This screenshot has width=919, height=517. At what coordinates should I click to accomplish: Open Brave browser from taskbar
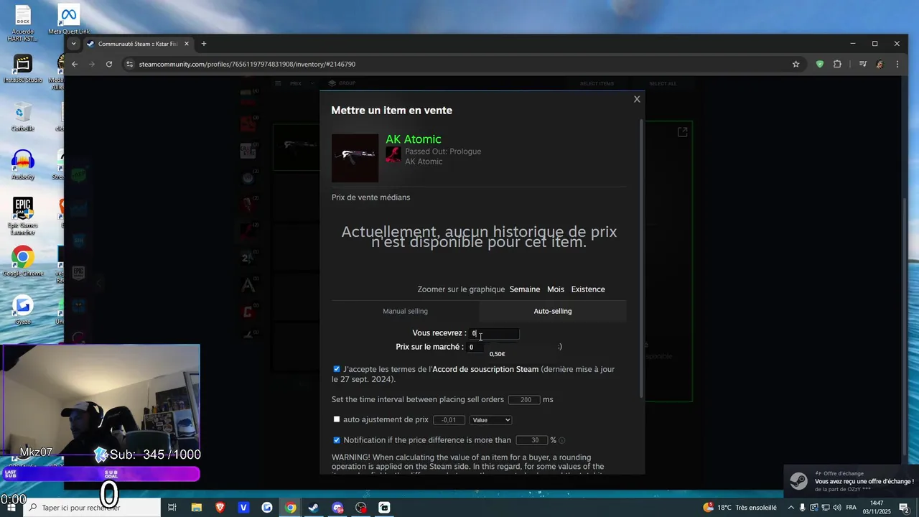point(220,508)
